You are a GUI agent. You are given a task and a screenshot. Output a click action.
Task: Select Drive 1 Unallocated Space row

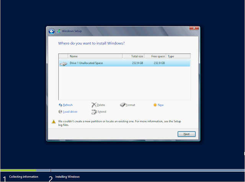(124, 63)
